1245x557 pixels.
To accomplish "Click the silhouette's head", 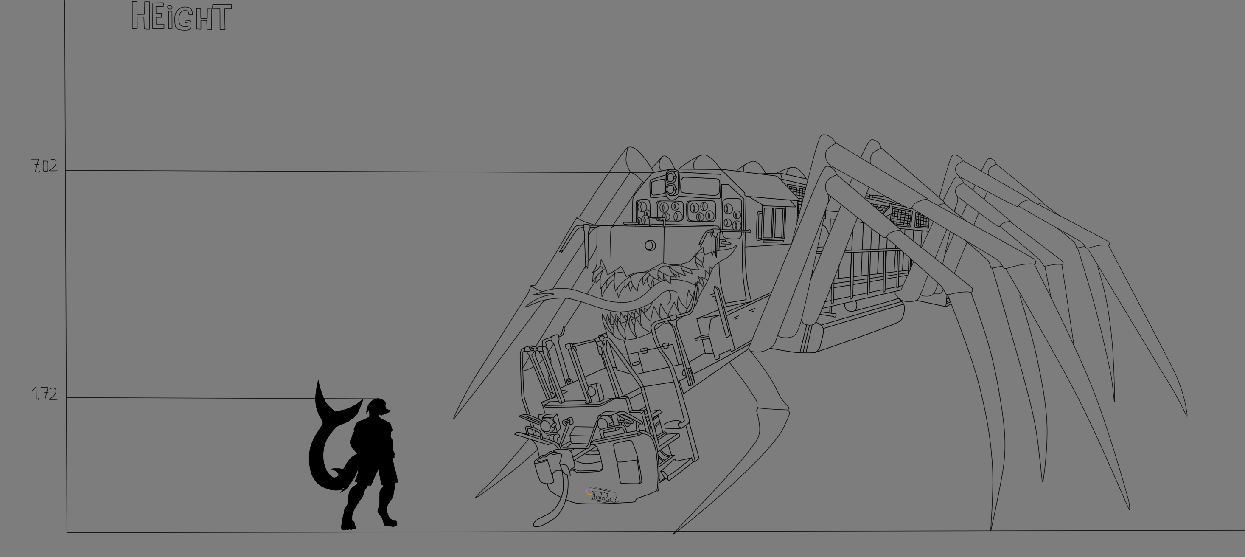I will click(x=377, y=408).
